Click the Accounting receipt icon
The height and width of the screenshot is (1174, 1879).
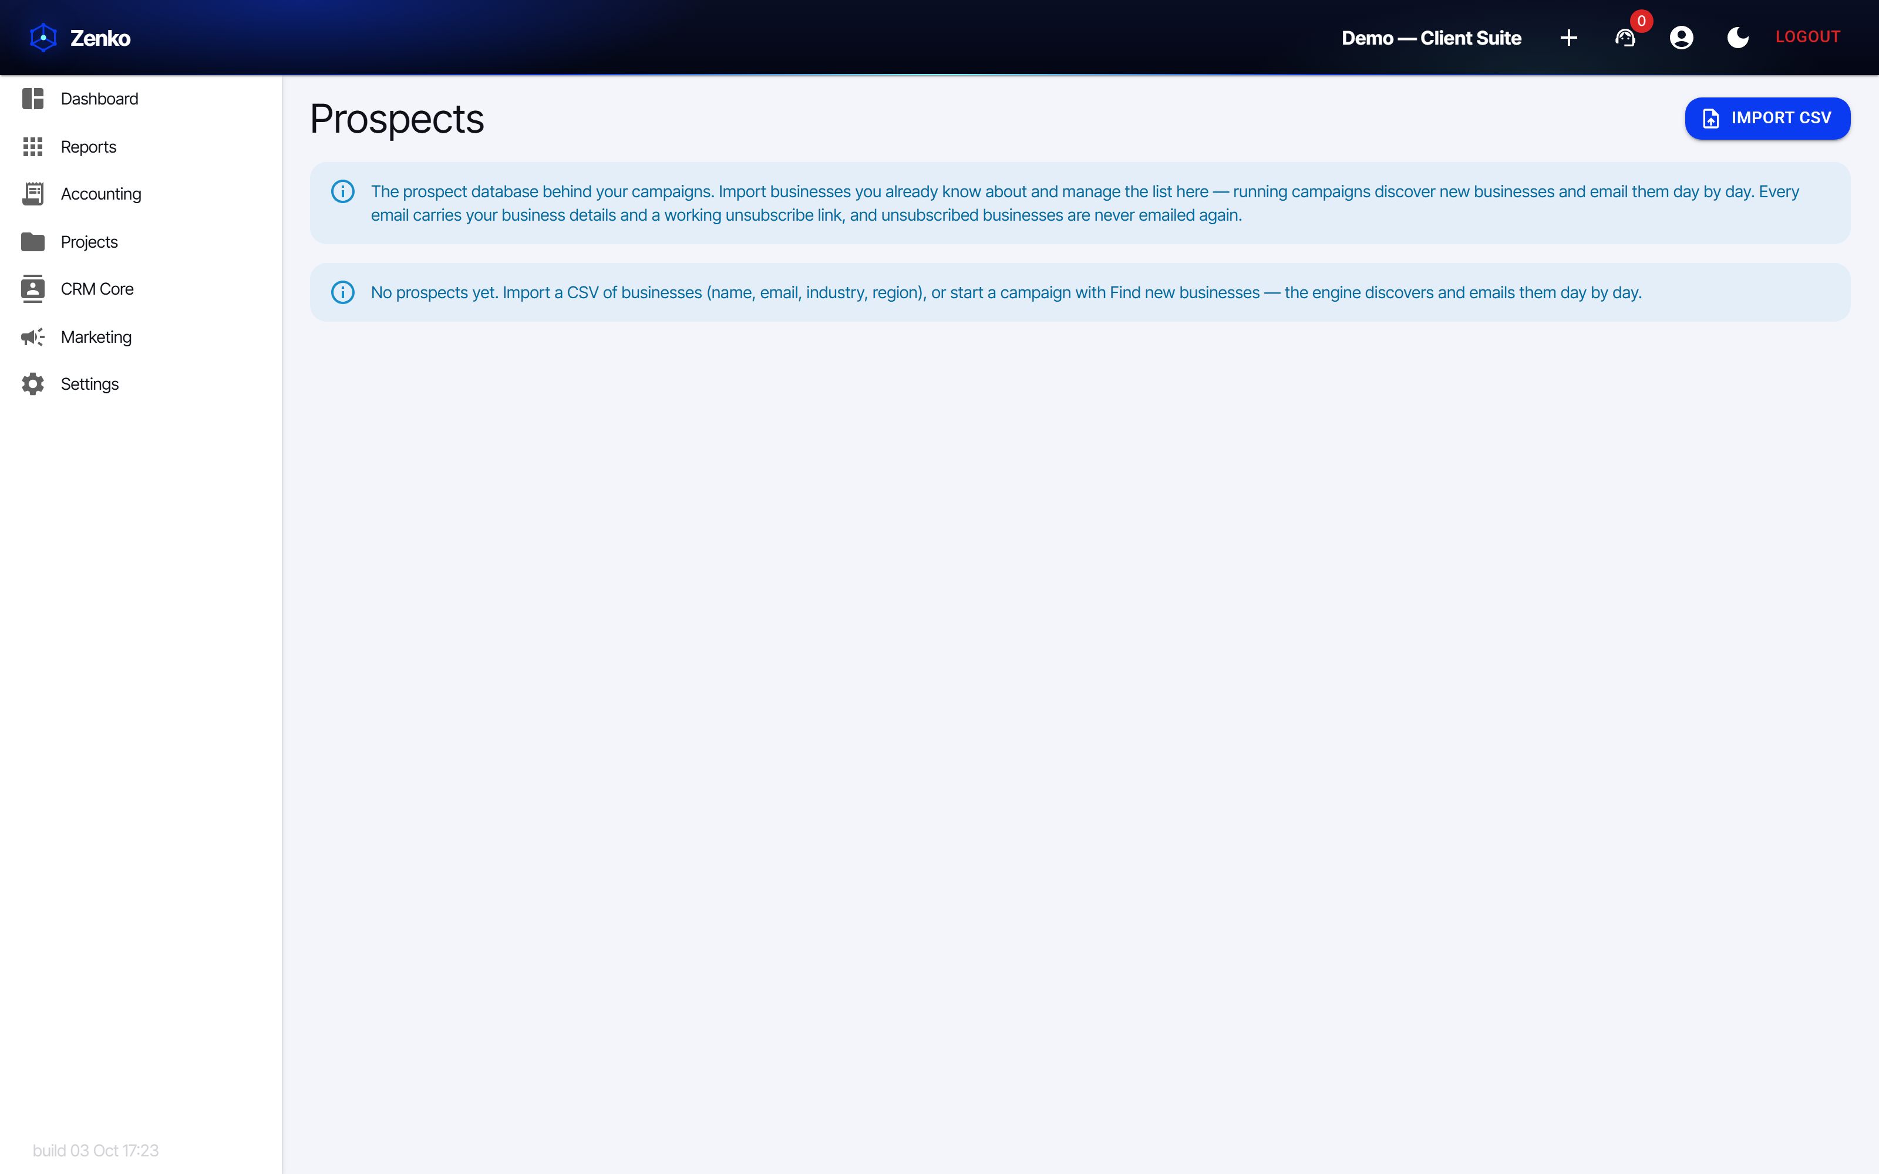(33, 194)
